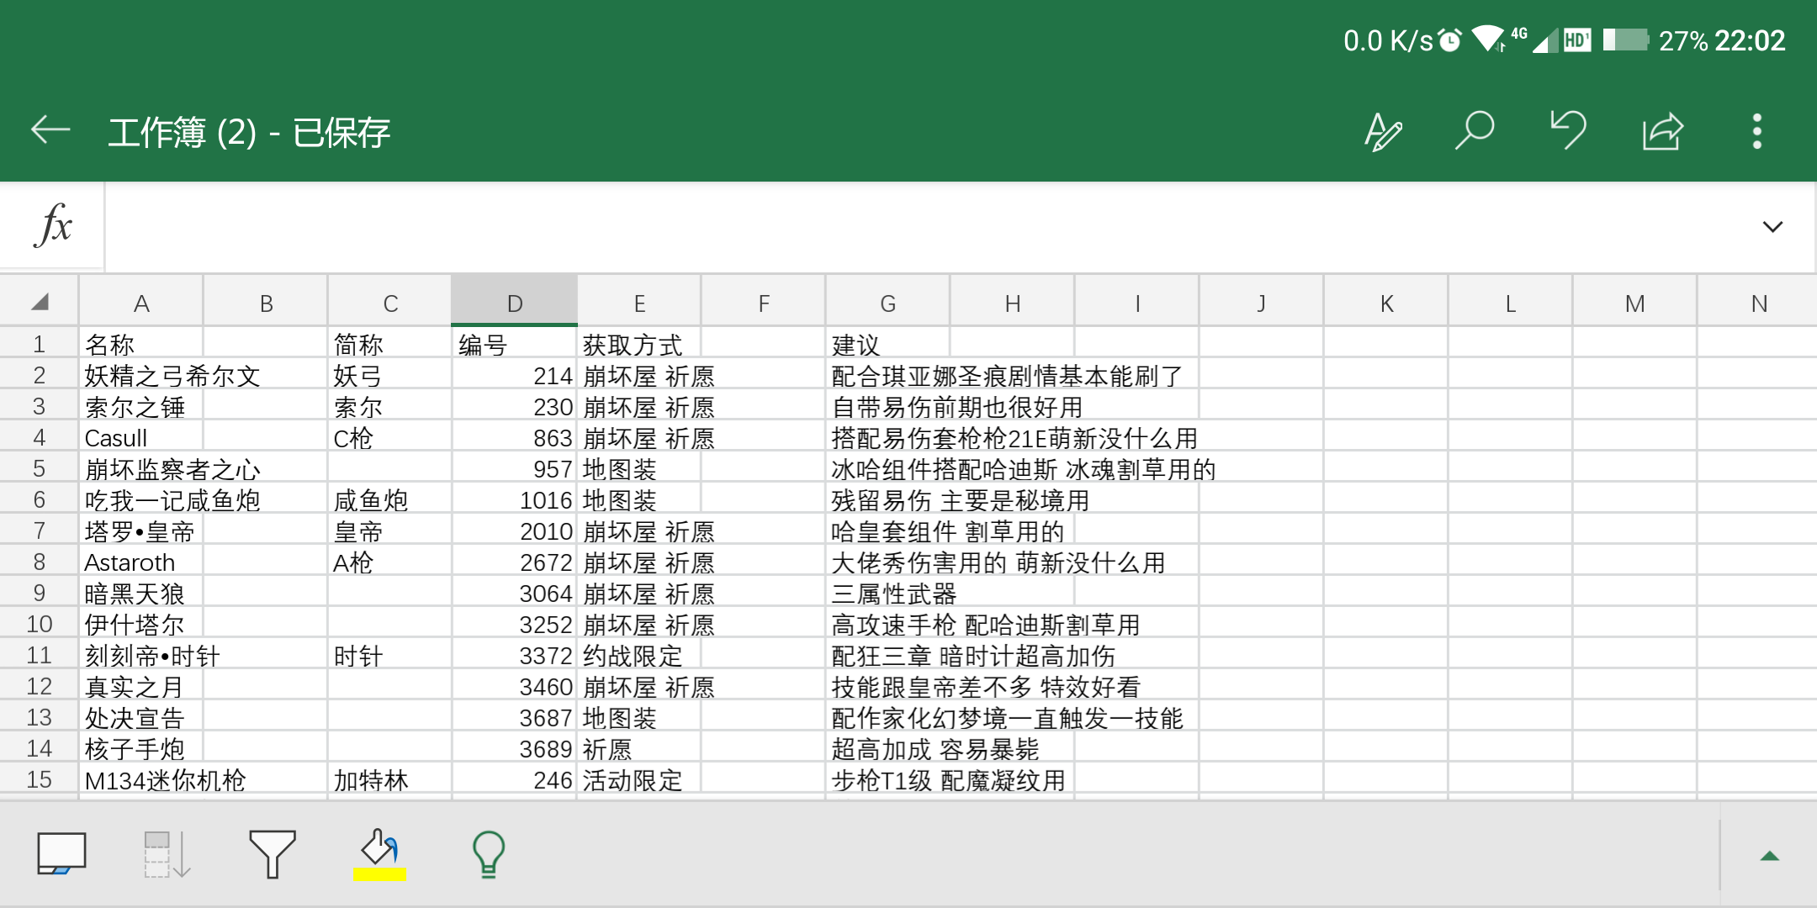Select column N header
This screenshot has height=908, width=1817.
(1758, 303)
